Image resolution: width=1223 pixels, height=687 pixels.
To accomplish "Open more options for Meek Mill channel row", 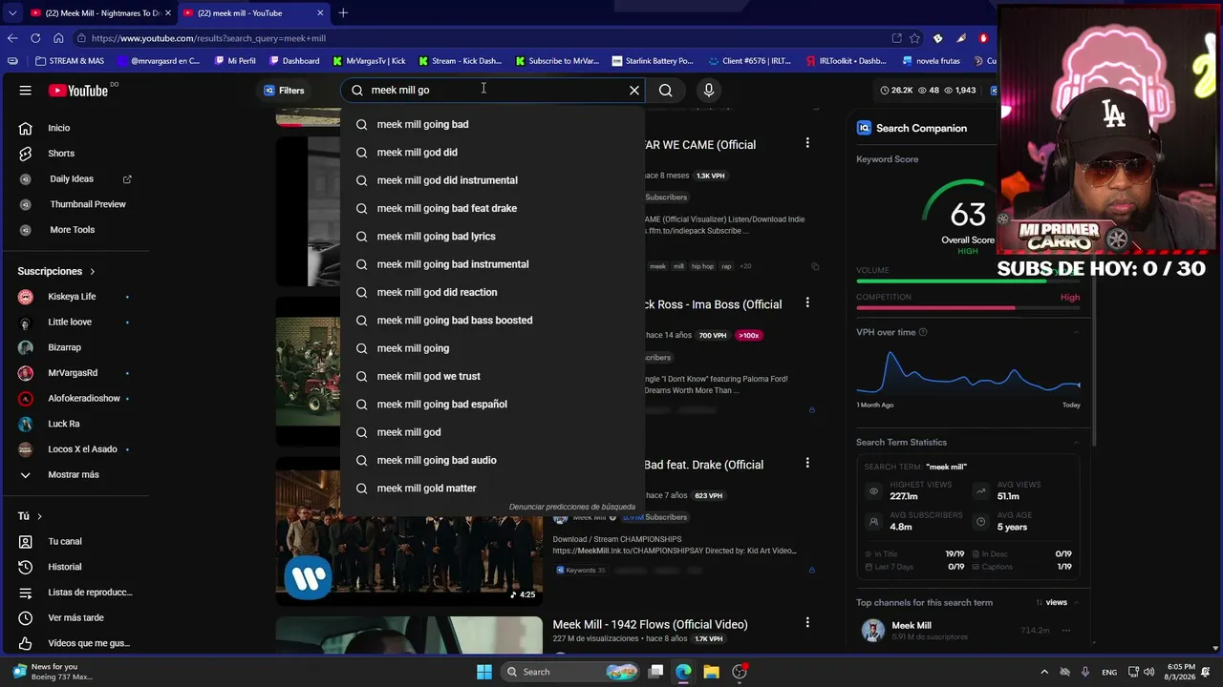I will click(1066, 631).
